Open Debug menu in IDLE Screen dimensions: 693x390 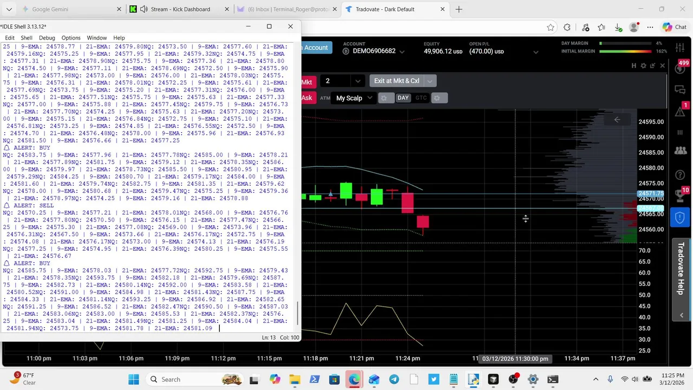(47, 38)
